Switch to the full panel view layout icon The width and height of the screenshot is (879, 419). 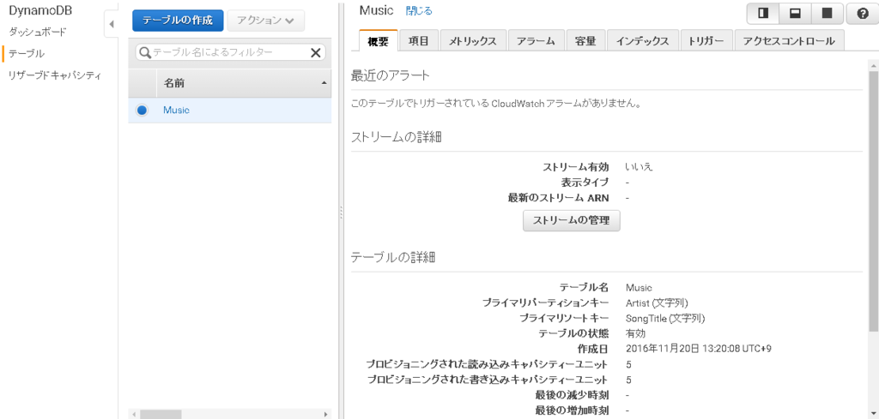pos(827,14)
